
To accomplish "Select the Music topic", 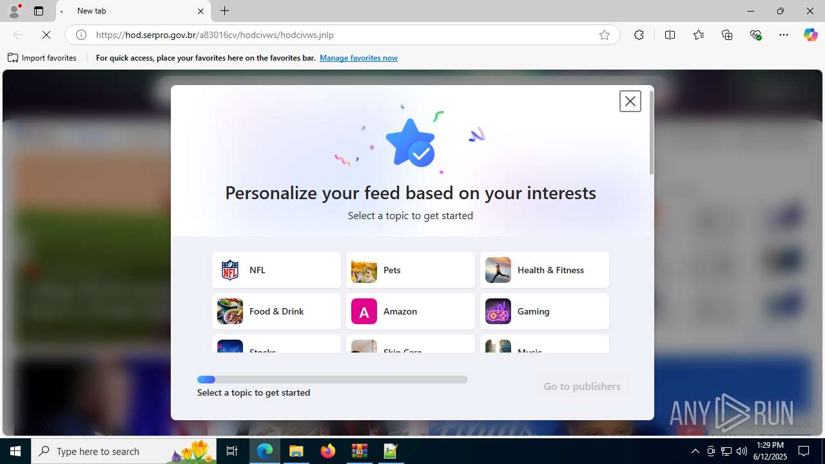I will click(x=545, y=344).
